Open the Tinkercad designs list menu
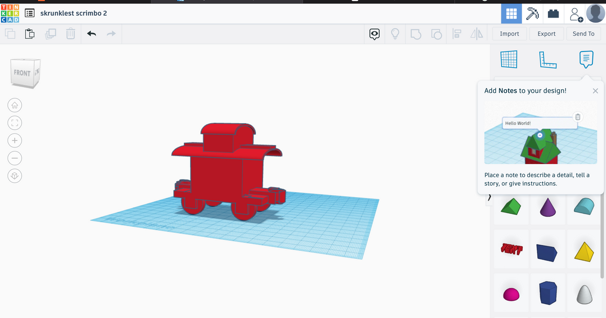Viewport: 606px width, 318px height. coord(29,13)
